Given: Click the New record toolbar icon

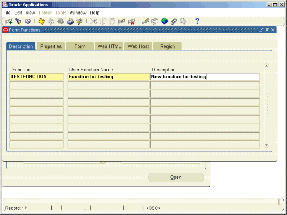Looking at the screenshot, I should click(8, 21).
